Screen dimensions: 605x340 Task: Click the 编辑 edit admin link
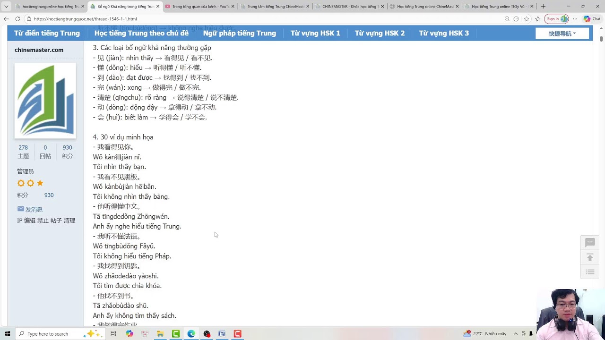30,221
